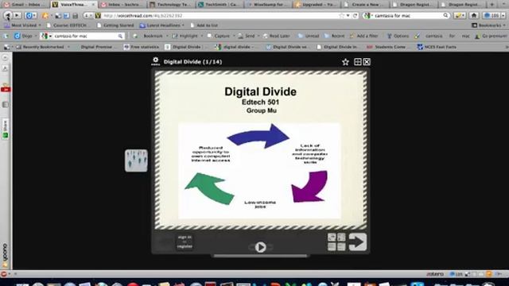Switch to the WiseStamp tab
Image resolution: width=509 pixels, height=286 pixels.
268,5
